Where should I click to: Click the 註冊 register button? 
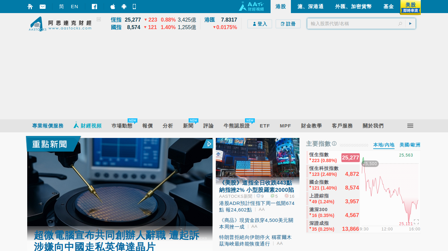(x=288, y=24)
